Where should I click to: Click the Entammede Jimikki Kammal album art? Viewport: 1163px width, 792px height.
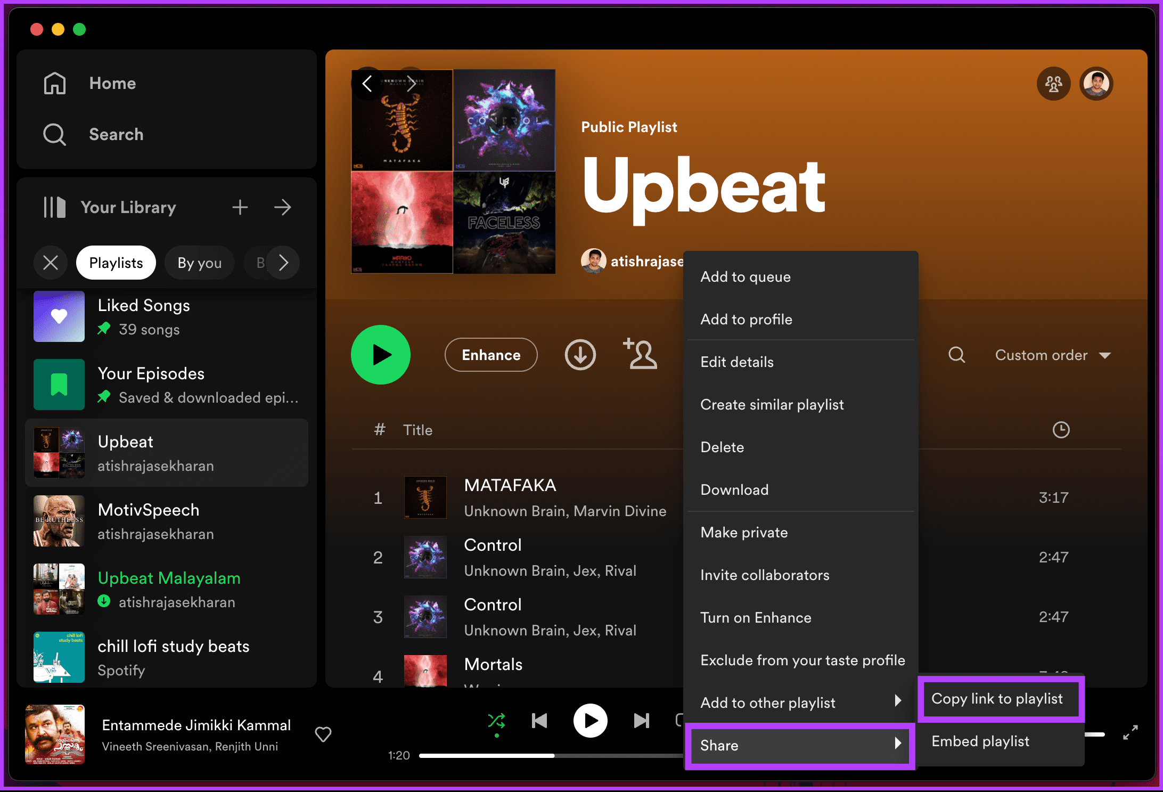click(x=55, y=734)
